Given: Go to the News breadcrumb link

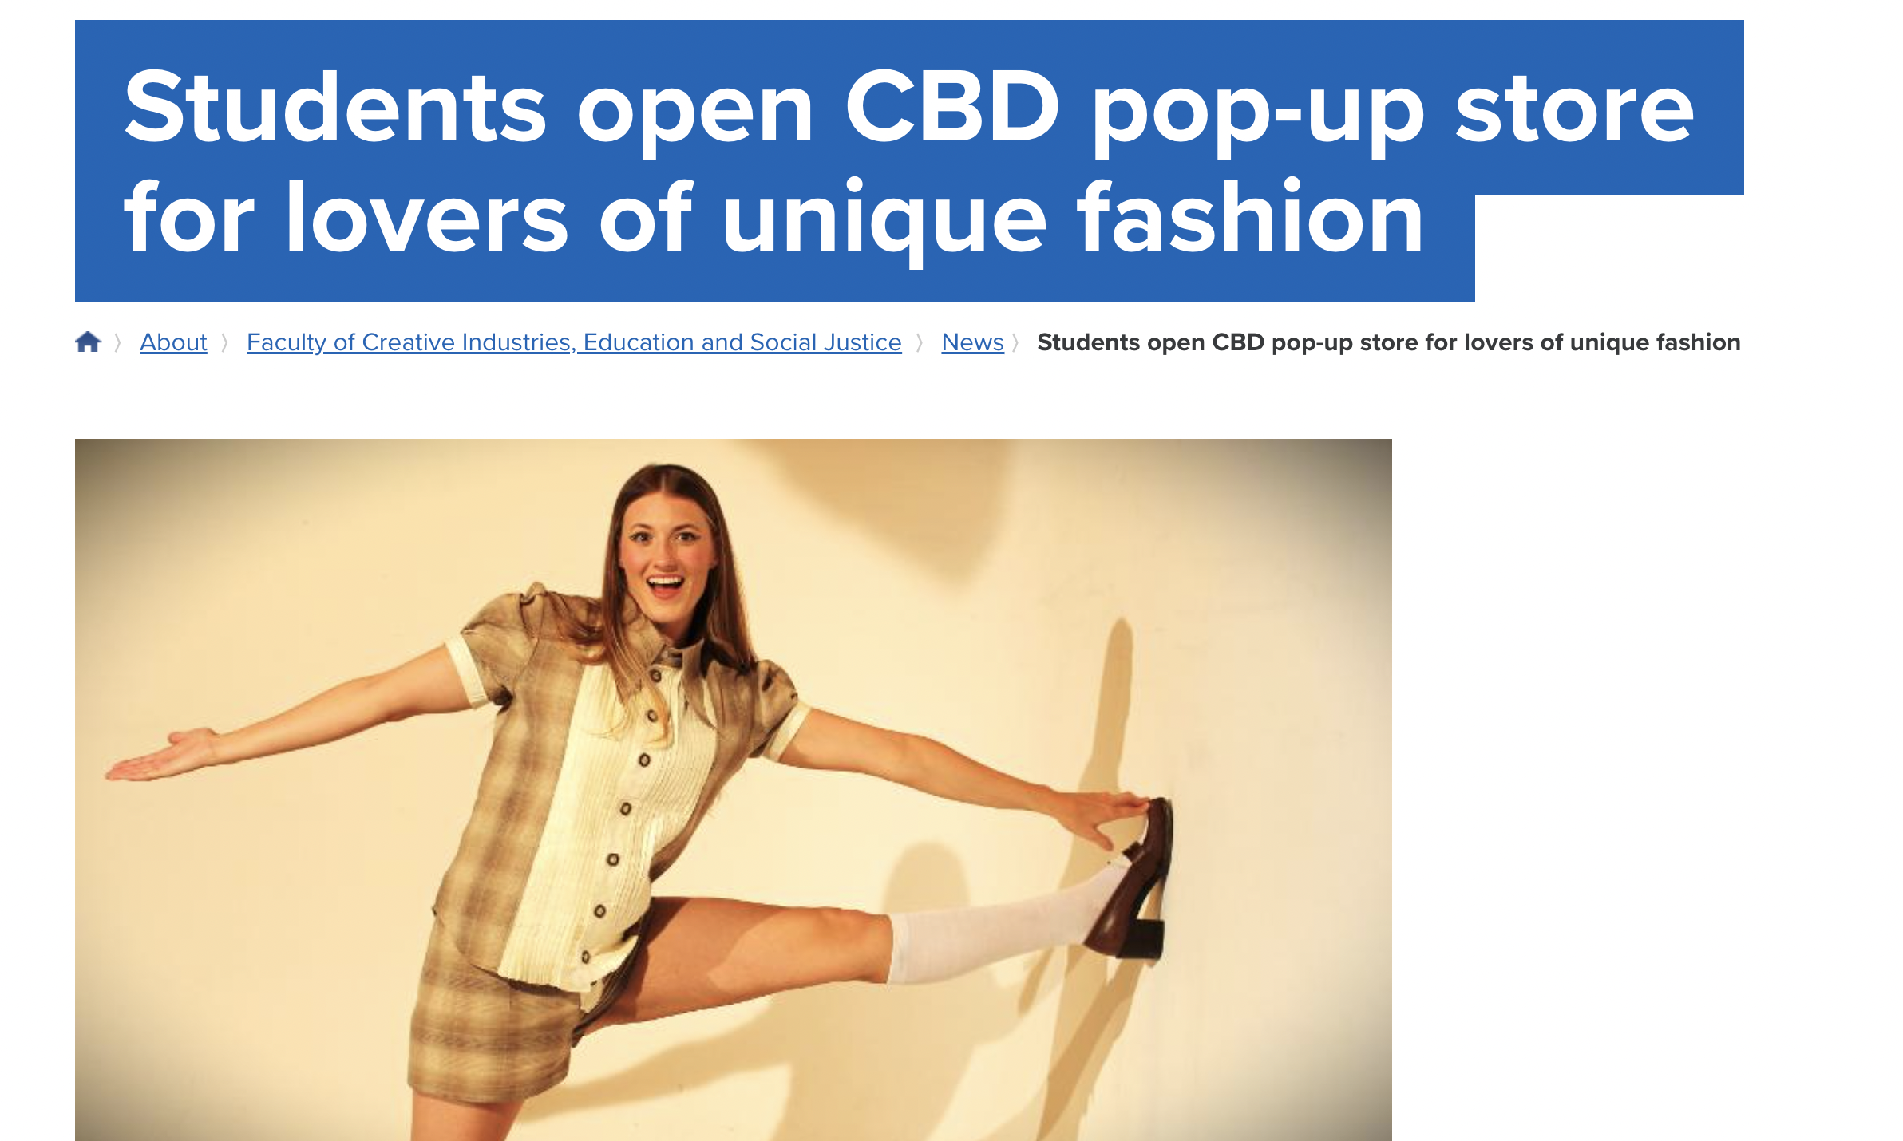Looking at the screenshot, I should (972, 342).
